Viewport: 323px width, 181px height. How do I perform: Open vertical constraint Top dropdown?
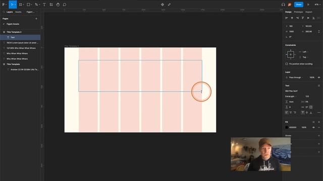[305, 57]
